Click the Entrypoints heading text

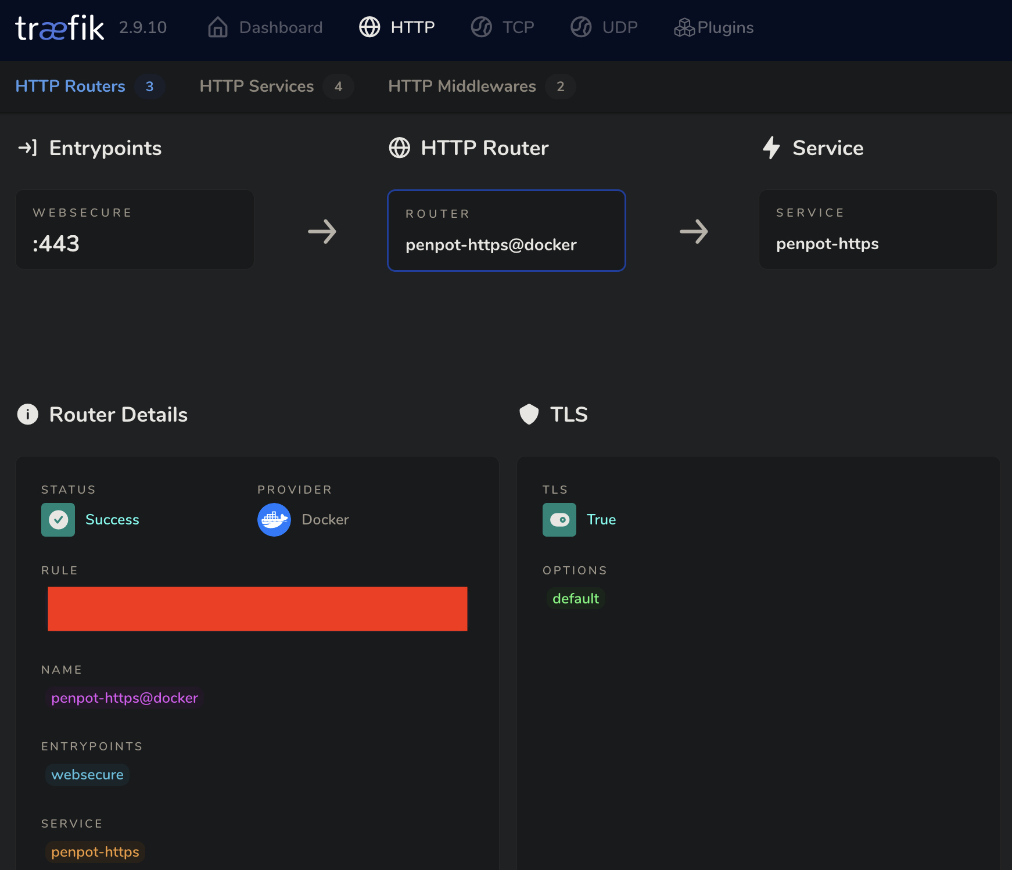point(106,148)
